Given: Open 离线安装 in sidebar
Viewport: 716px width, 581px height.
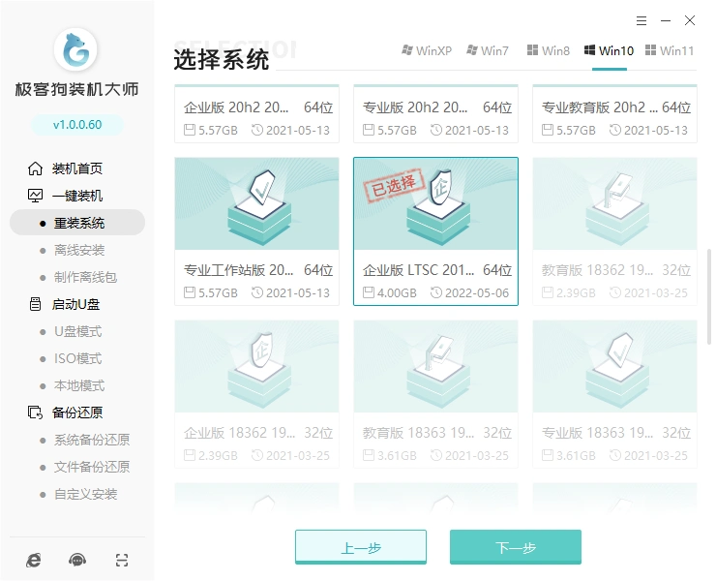Looking at the screenshot, I should (79, 250).
